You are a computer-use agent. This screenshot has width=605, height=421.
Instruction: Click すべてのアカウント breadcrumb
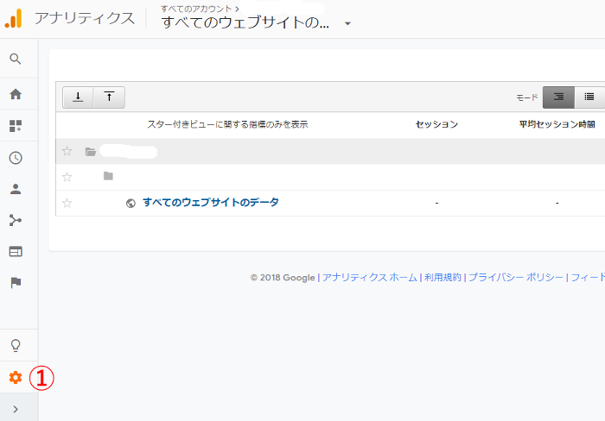tap(196, 9)
